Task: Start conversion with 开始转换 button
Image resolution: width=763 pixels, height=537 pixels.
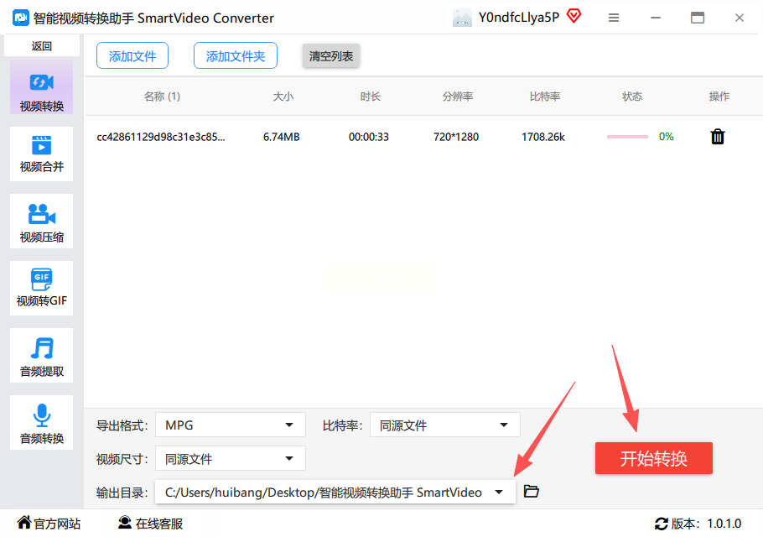Action: [653, 458]
